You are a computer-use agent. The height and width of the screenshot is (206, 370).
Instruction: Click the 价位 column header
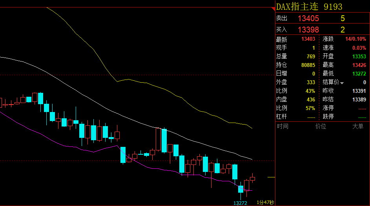pos(321,126)
